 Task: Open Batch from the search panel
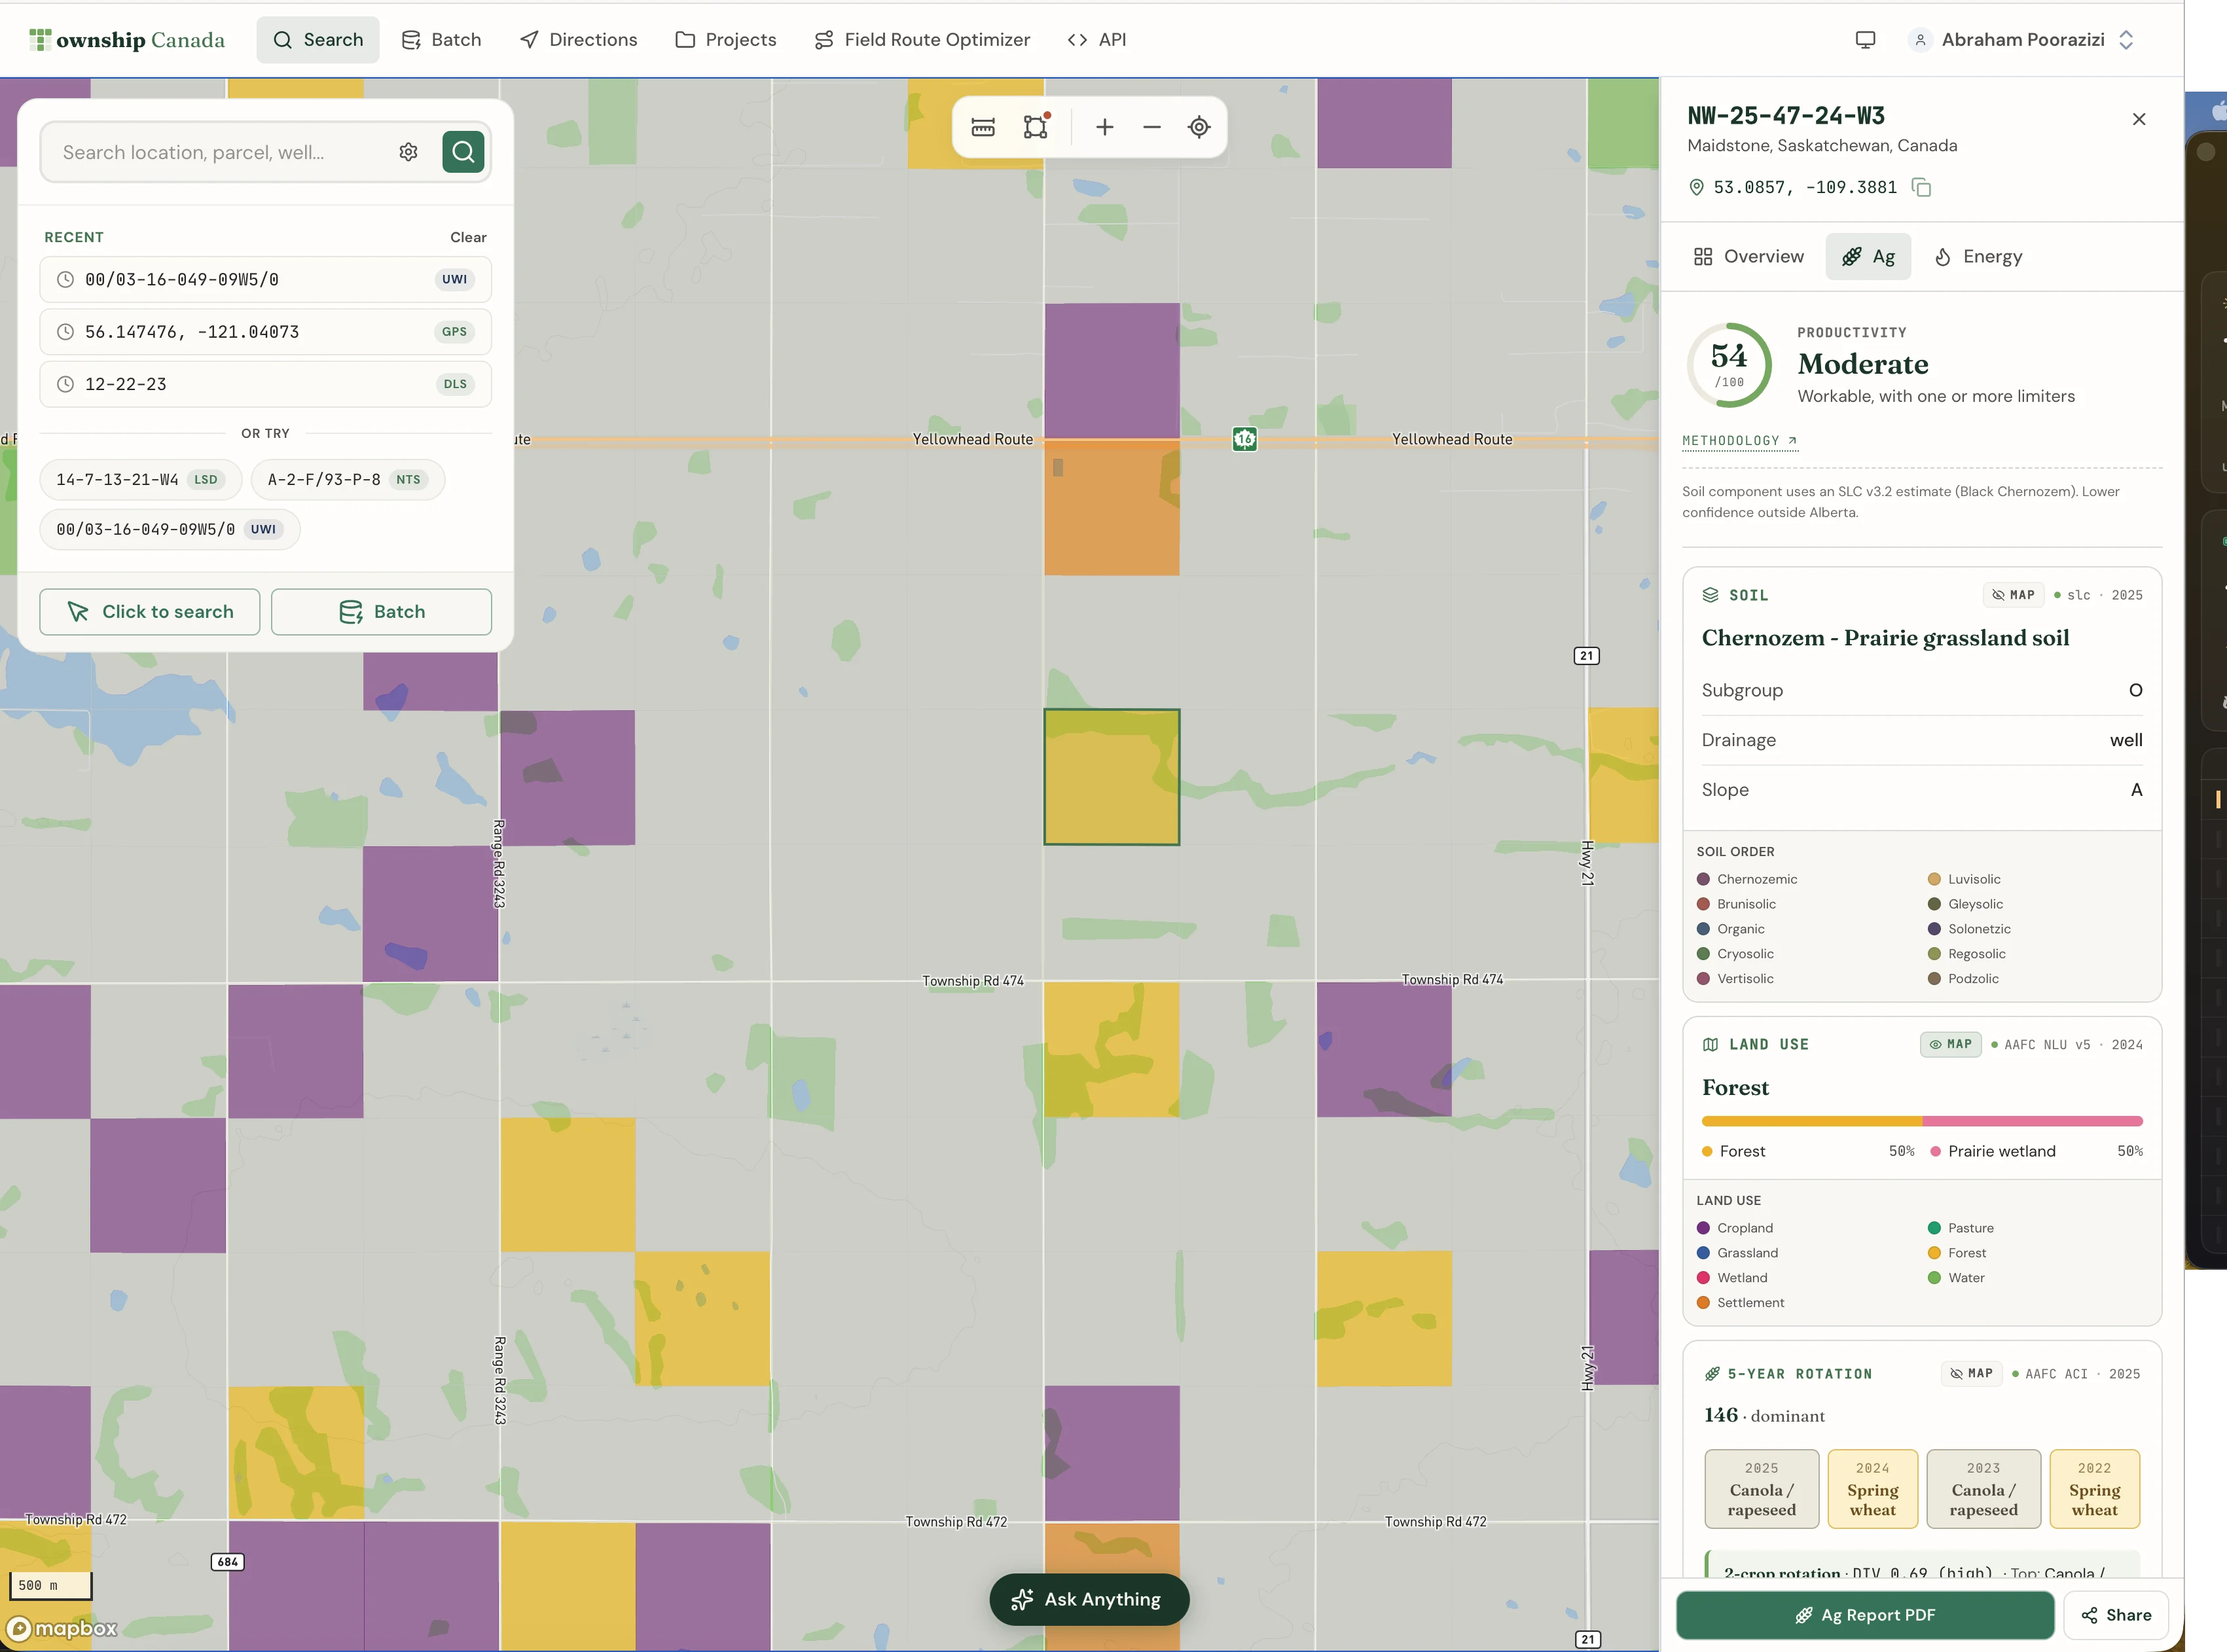click(x=381, y=612)
